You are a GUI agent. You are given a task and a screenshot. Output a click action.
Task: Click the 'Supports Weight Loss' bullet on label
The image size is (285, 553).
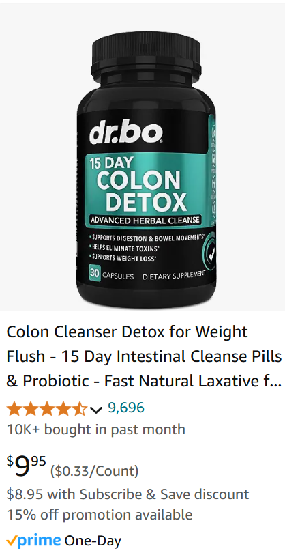(x=123, y=258)
